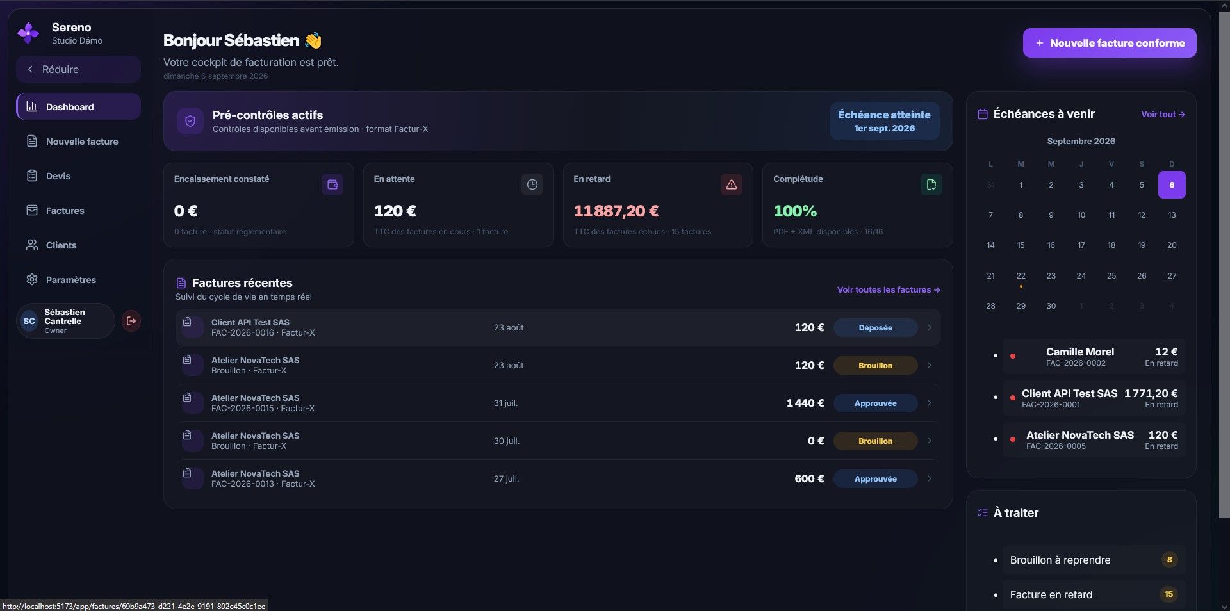Open the Facture en retard task
The width and height of the screenshot is (1230, 611).
pyautogui.click(x=1094, y=594)
